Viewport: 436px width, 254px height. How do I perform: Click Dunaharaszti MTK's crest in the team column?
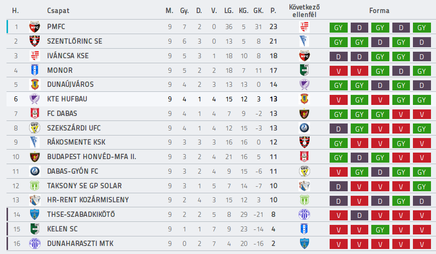(x=35, y=243)
